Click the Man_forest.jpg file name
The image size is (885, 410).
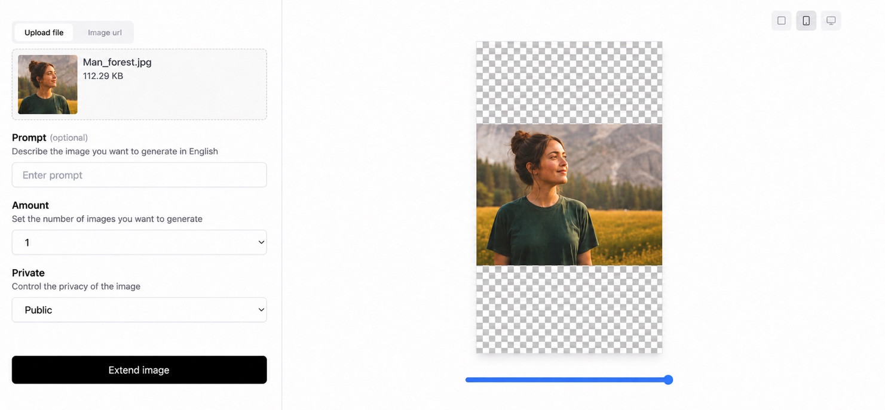(117, 62)
